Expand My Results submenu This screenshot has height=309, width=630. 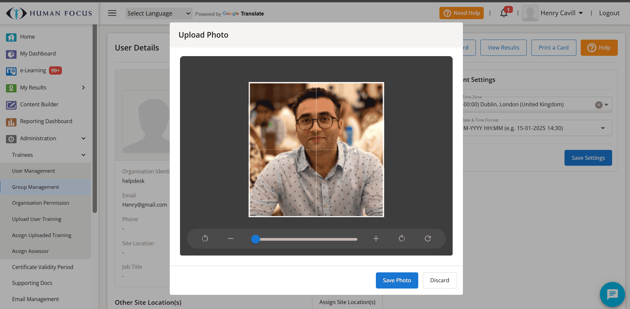(x=83, y=87)
